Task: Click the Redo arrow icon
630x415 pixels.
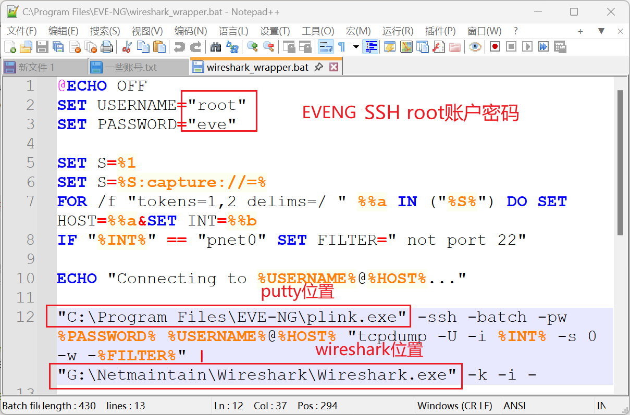Action: coord(195,47)
